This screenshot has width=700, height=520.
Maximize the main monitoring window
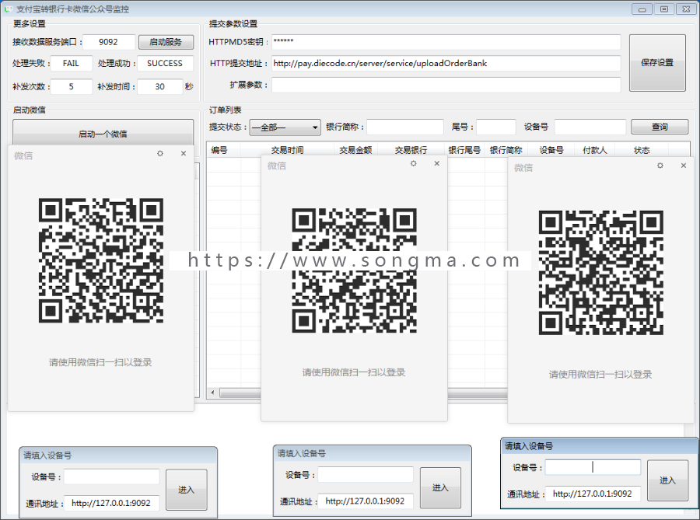[x=664, y=9]
